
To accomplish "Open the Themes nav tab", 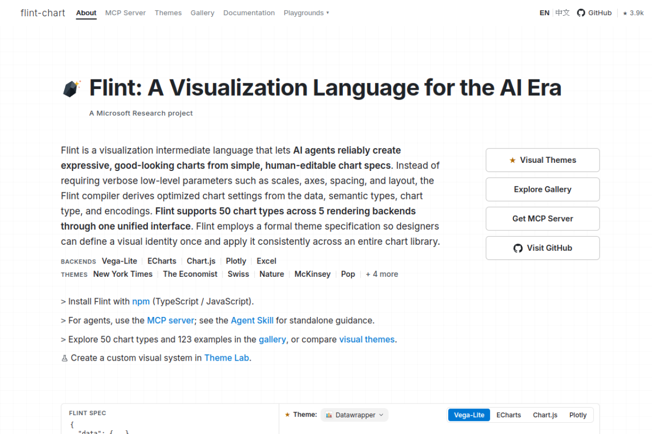I will point(168,13).
